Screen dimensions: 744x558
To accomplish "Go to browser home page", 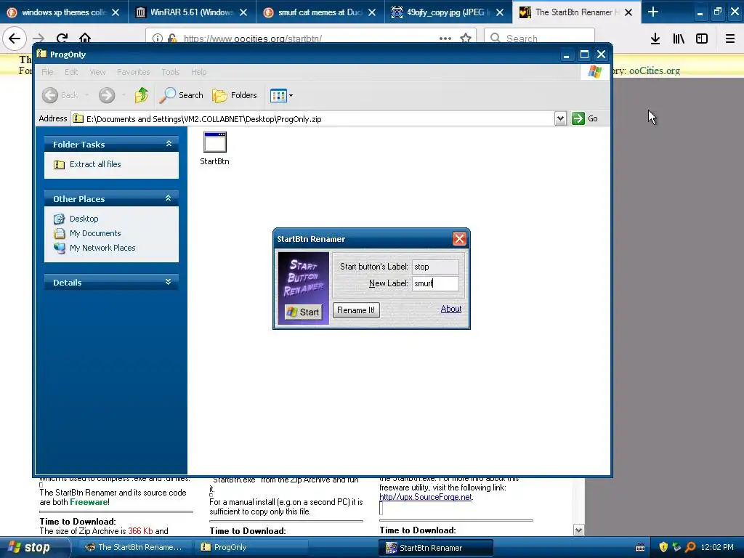I will [85, 39].
